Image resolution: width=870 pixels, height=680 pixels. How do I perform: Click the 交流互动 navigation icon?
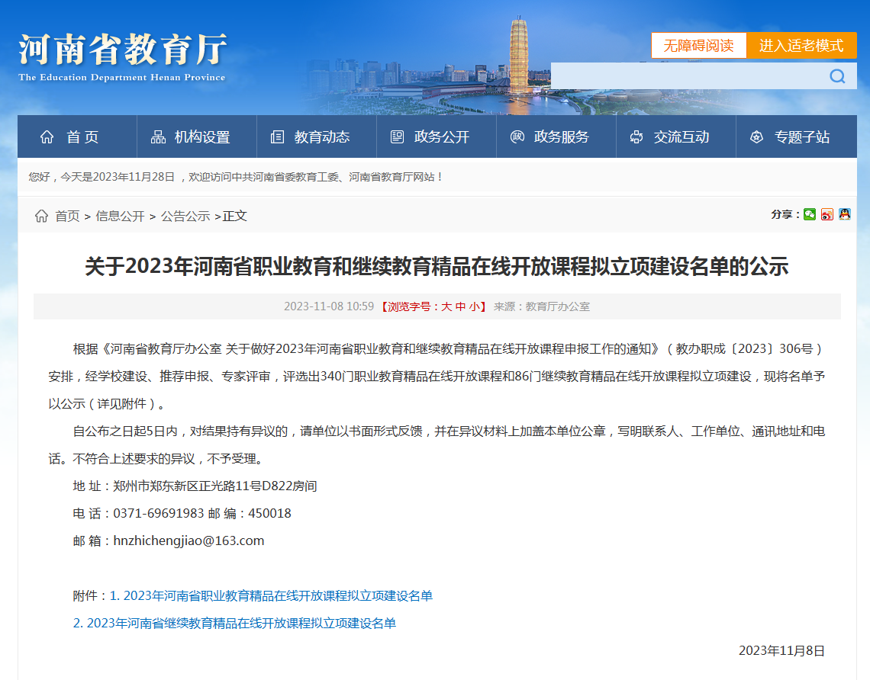636,137
